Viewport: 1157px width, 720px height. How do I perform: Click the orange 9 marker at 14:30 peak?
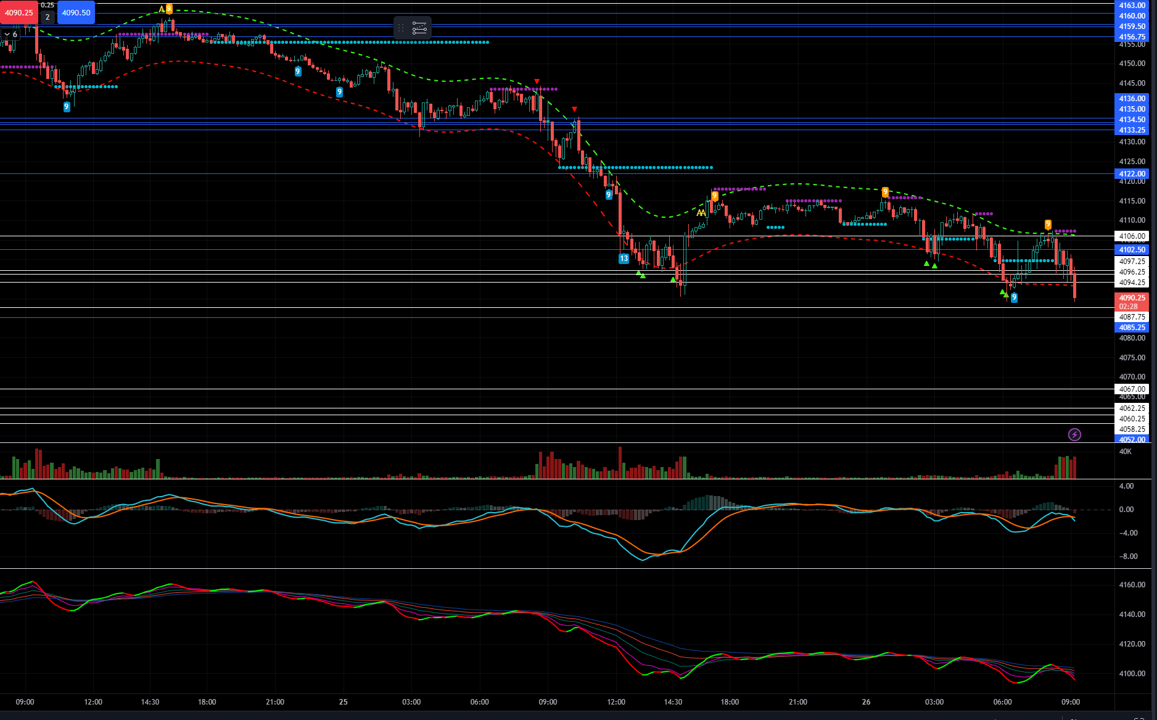click(169, 9)
